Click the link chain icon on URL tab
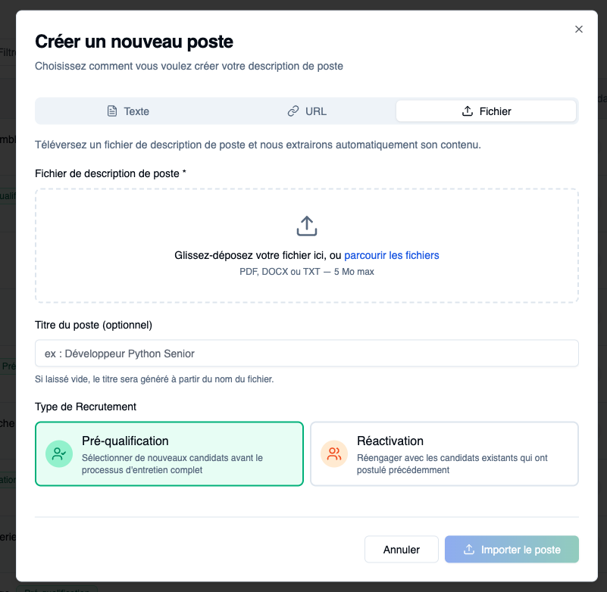 (x=293, y=111)
